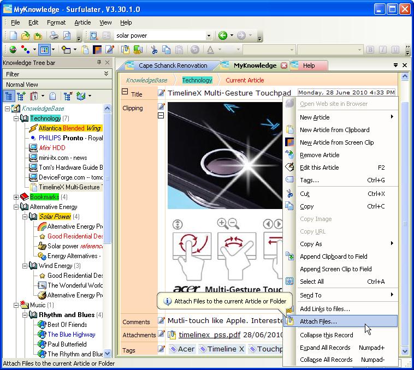Select Remove Article from context menu

coord(341,155)
